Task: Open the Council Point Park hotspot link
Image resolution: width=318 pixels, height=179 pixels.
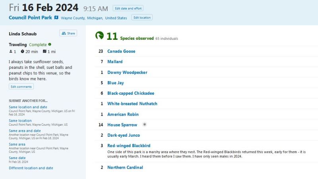Action: click(x=30, y=18)
